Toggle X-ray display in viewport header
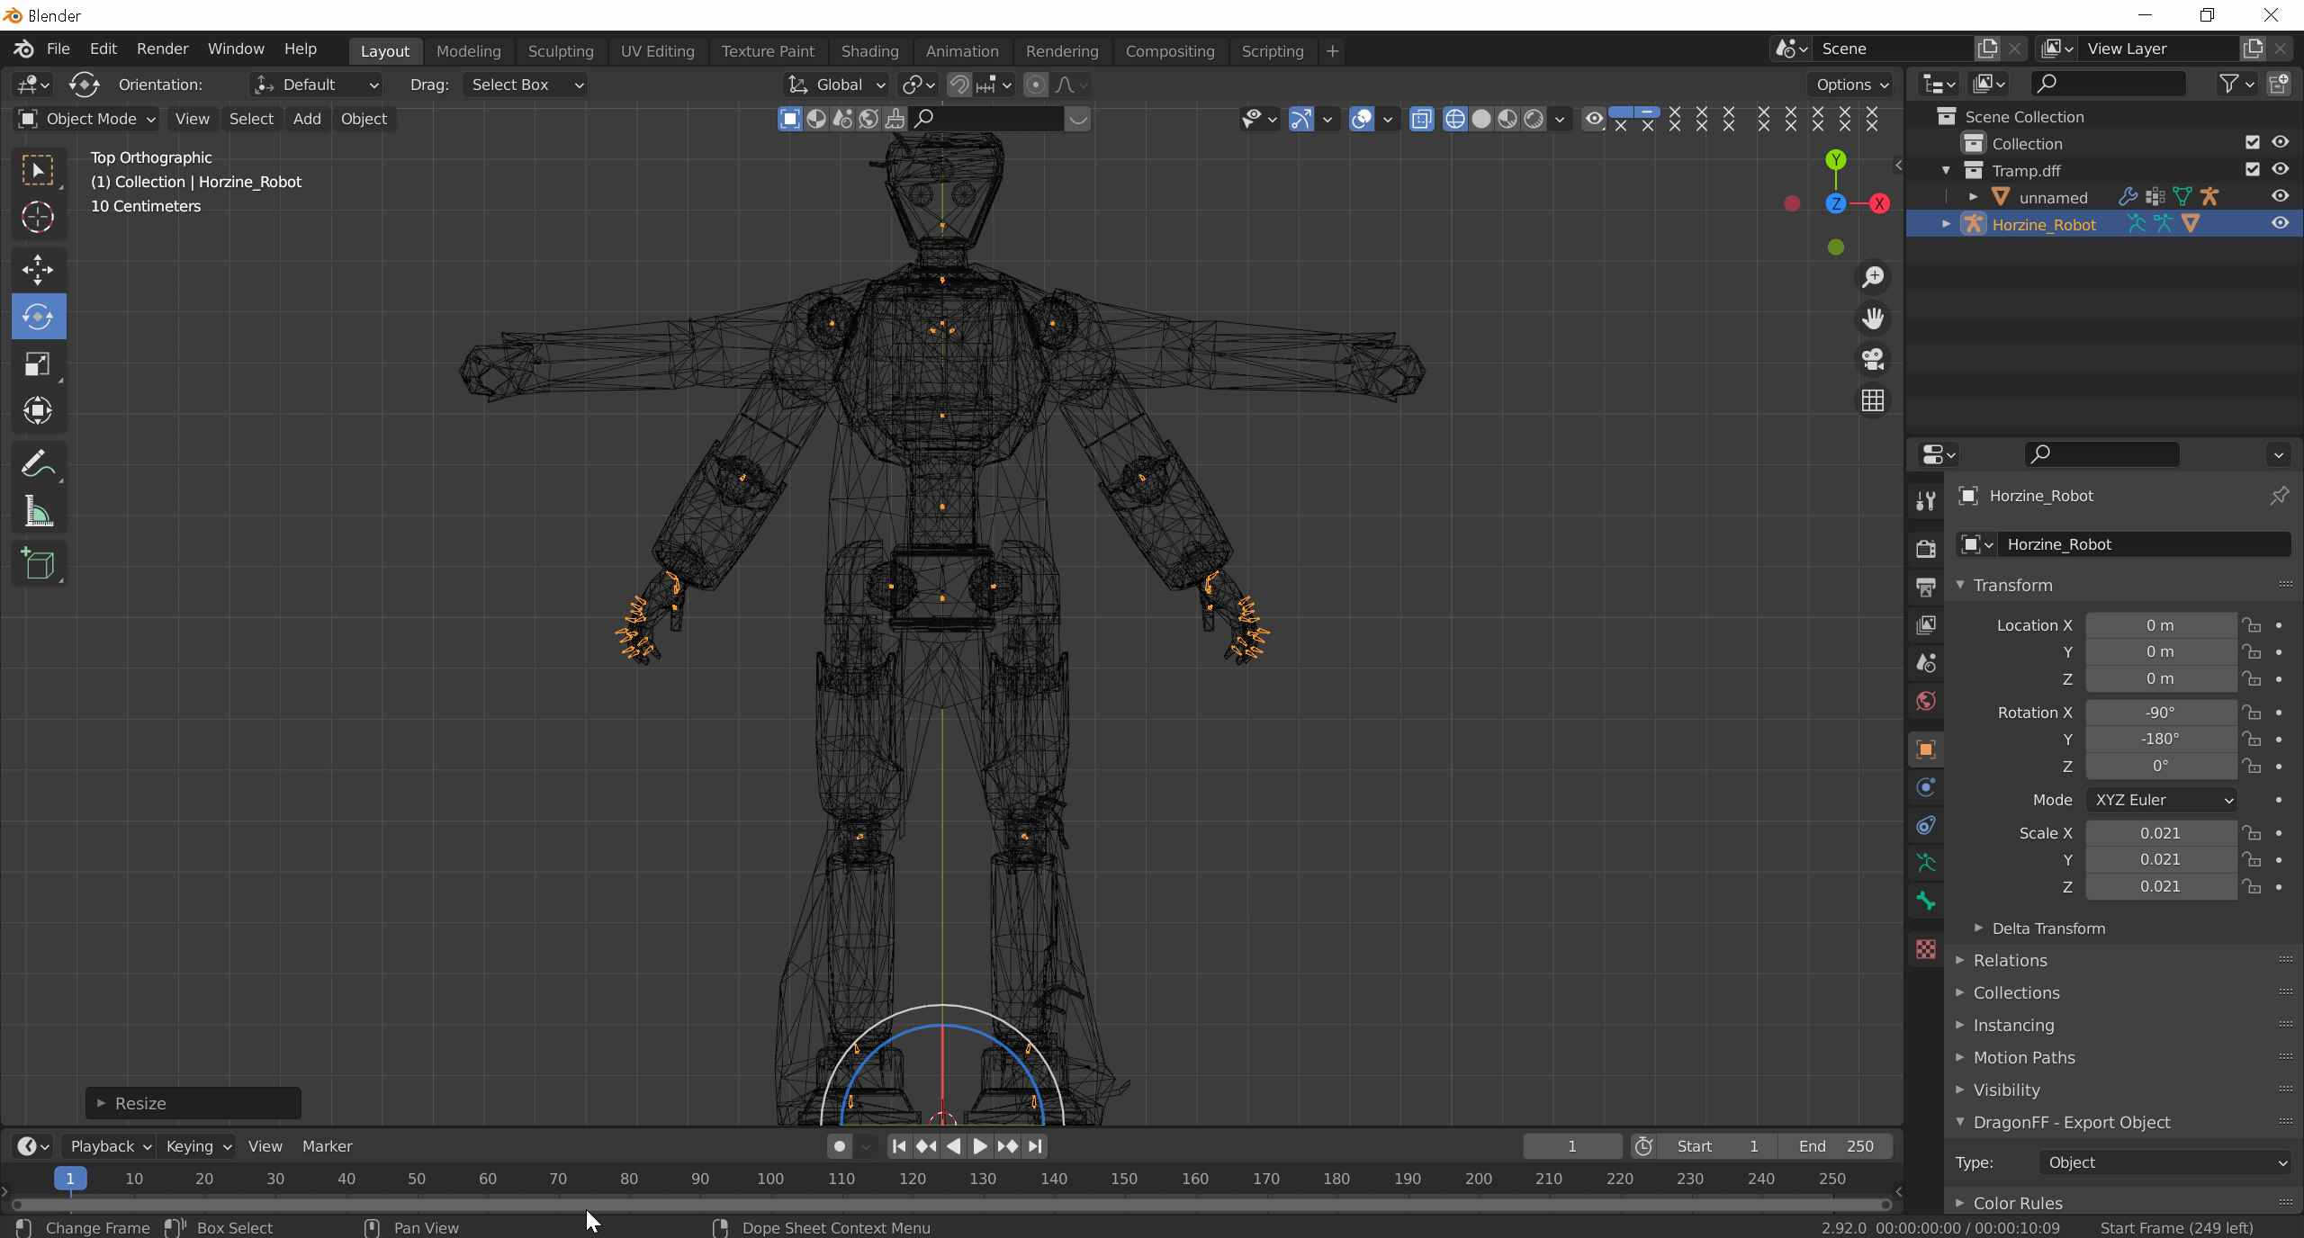Viewport: 2304px width, 1238px height. [x=1421, y=119]
